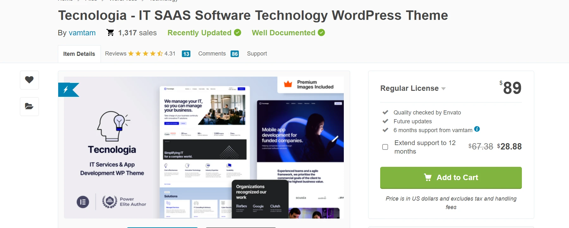569x228 pixels.
Task: Click the heart favorite icon
Action: [x=29, y=80]
